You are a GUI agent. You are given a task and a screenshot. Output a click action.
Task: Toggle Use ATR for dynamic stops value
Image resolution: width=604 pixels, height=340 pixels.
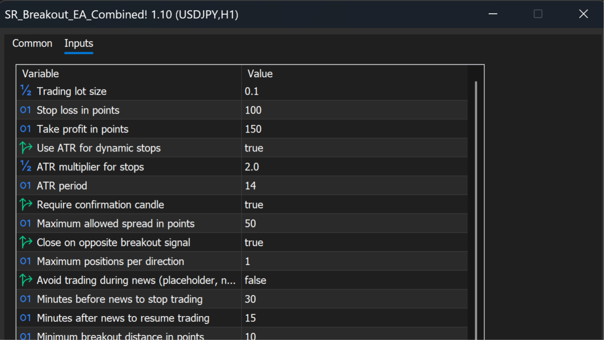coord(254,148)
